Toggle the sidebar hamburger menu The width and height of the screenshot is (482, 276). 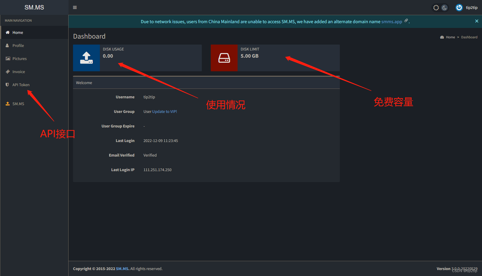click(x=75, y=7)
